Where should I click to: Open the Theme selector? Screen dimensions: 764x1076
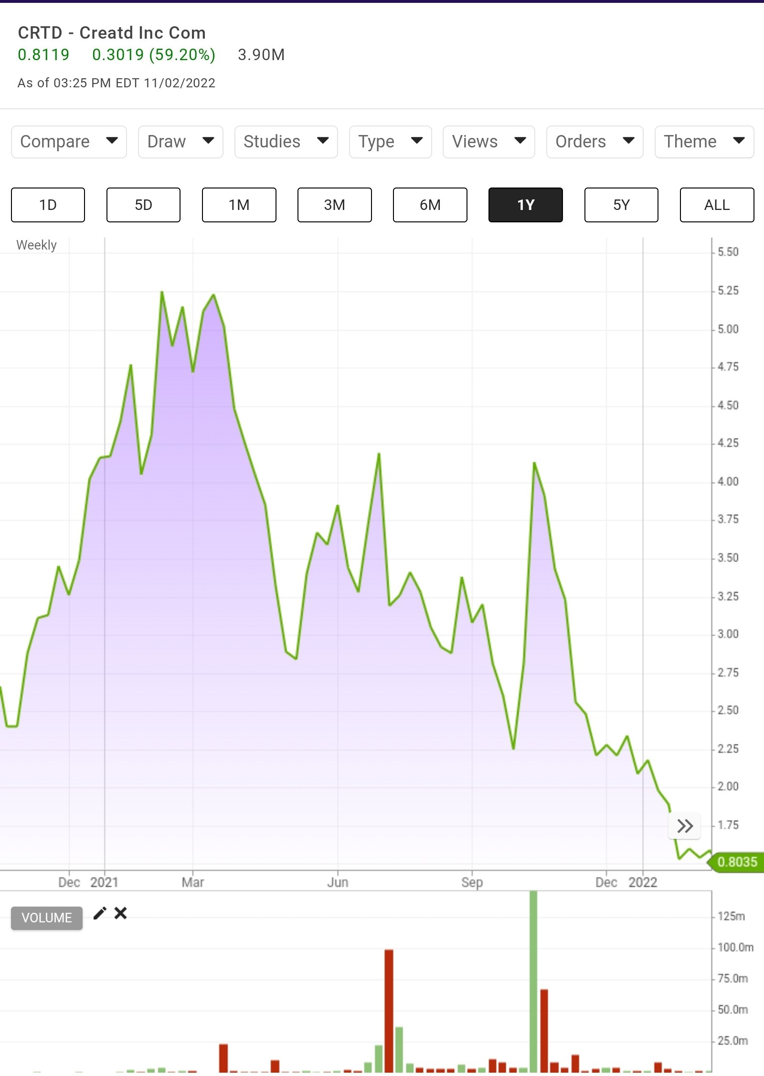coord(703,142)
